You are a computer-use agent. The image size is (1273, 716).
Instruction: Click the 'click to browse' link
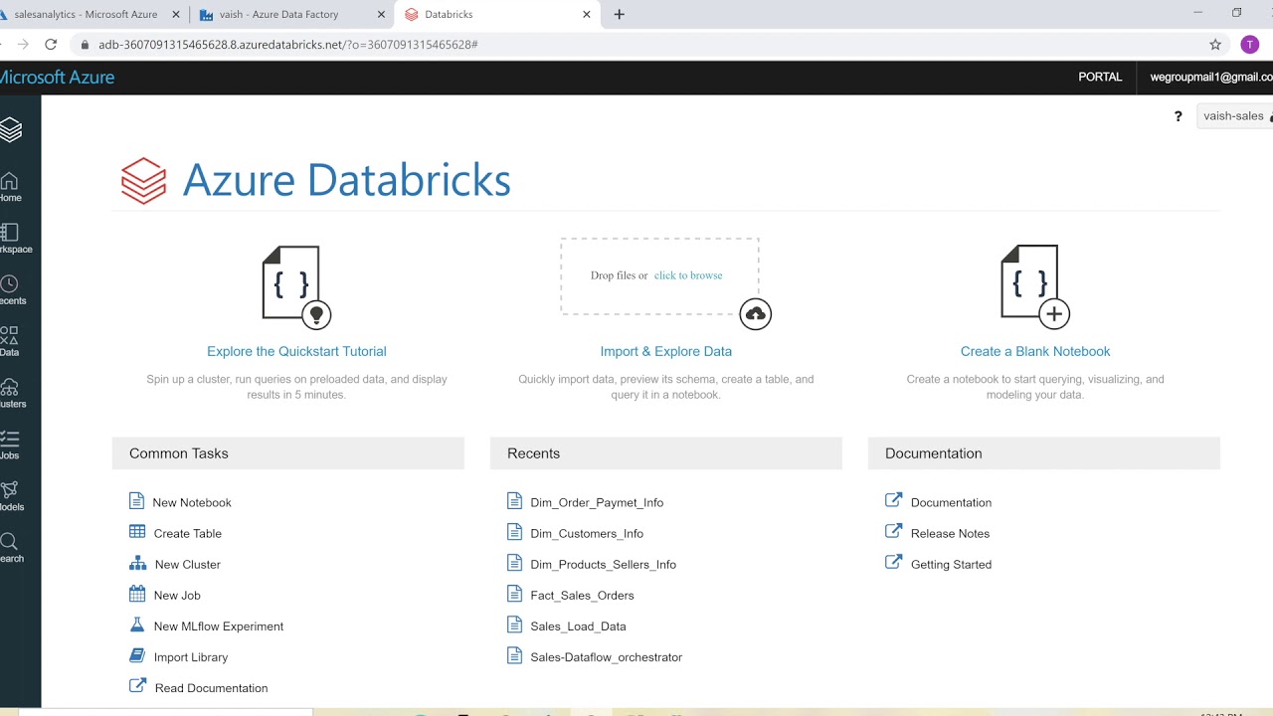tap(688, 275)
